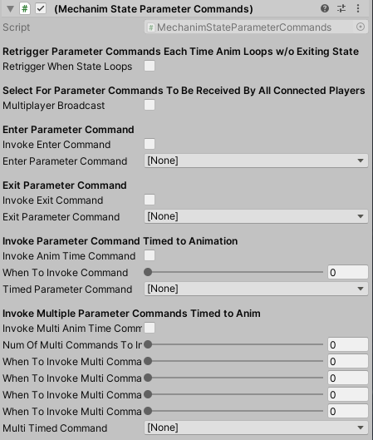
Task: Open the component help reference icon
Action: tap(325, 8)
